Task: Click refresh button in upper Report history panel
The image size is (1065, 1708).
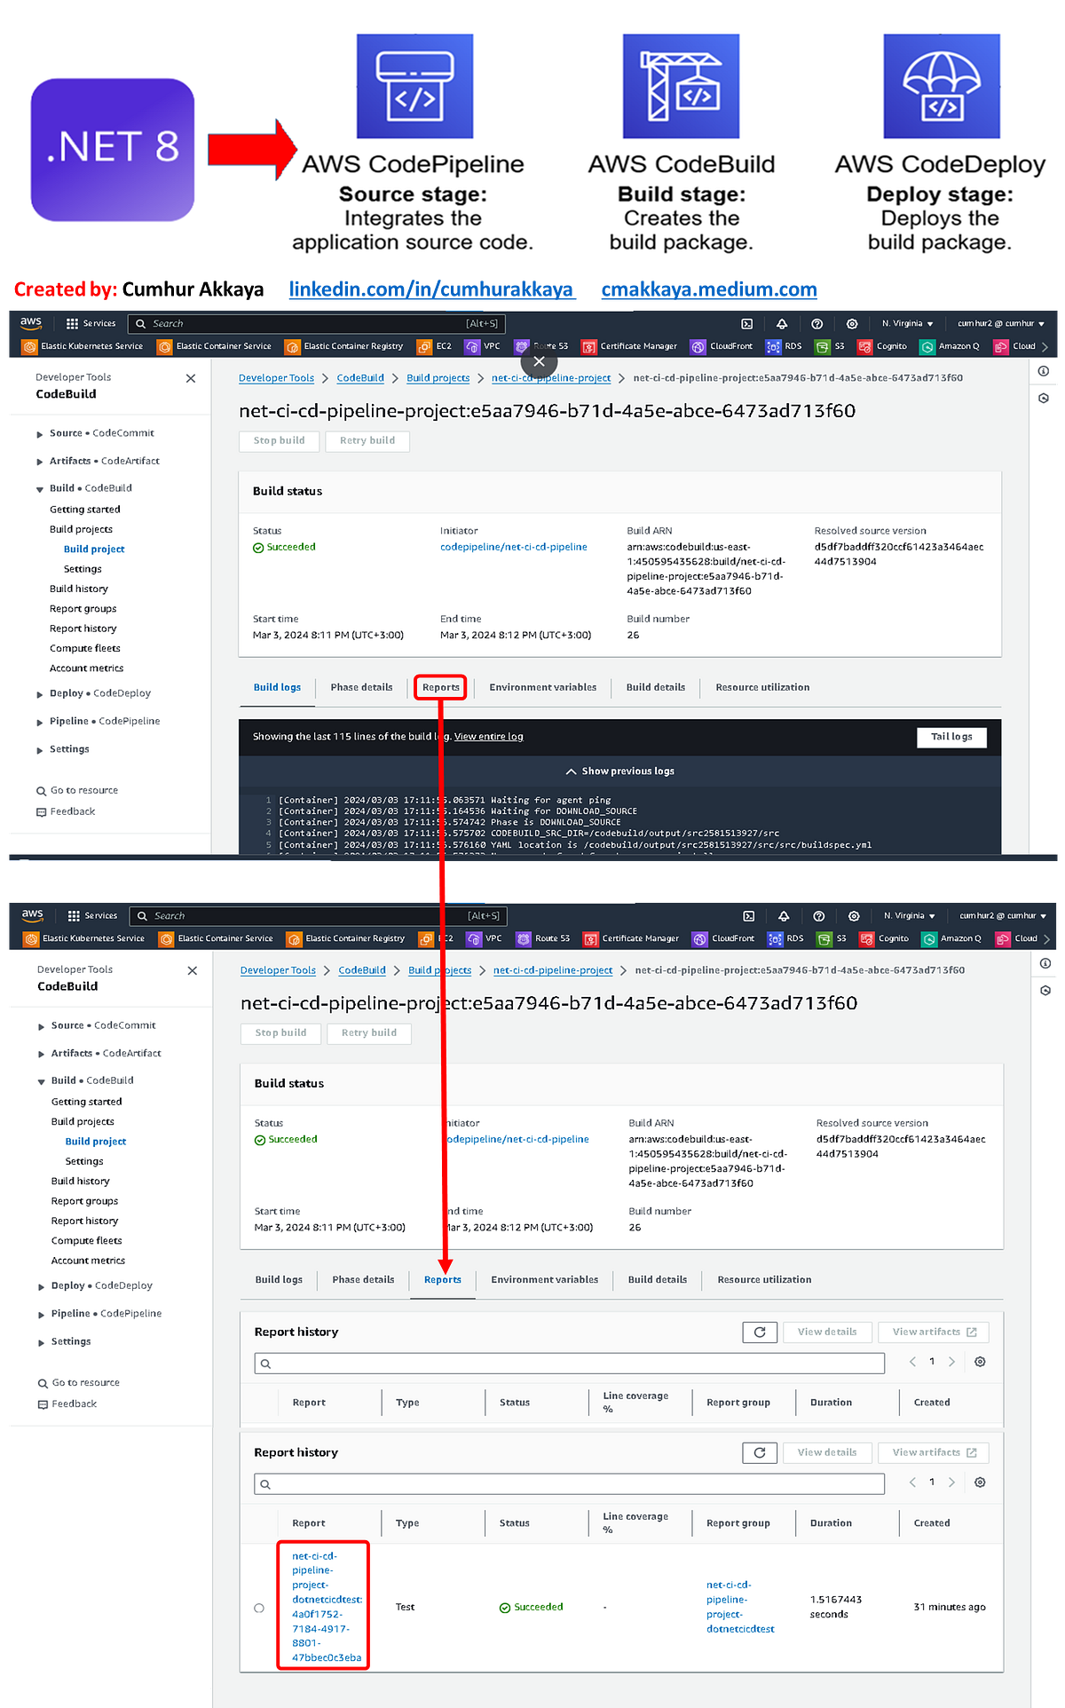Action: pos(760,1332)
